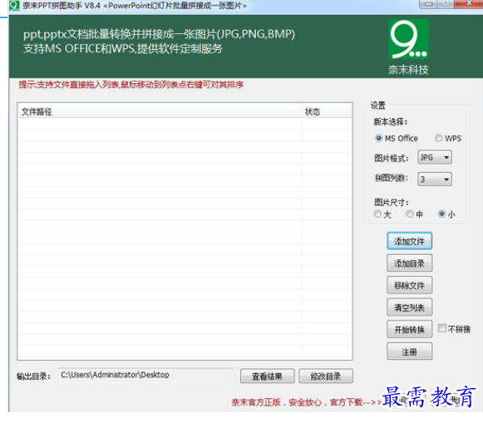
Task: Click the 添加目录 button
Action: point(409,263)
